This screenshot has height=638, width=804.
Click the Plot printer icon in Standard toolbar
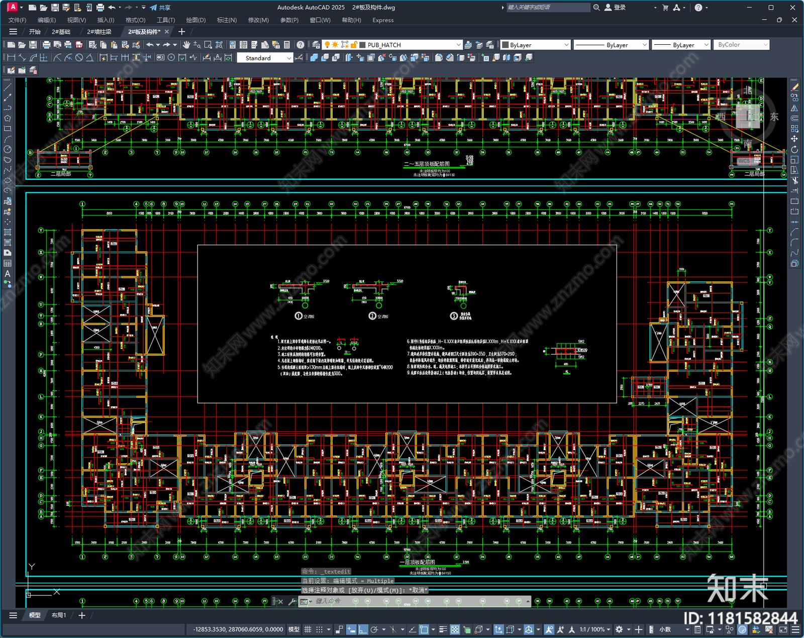click(x=46, y=45)
